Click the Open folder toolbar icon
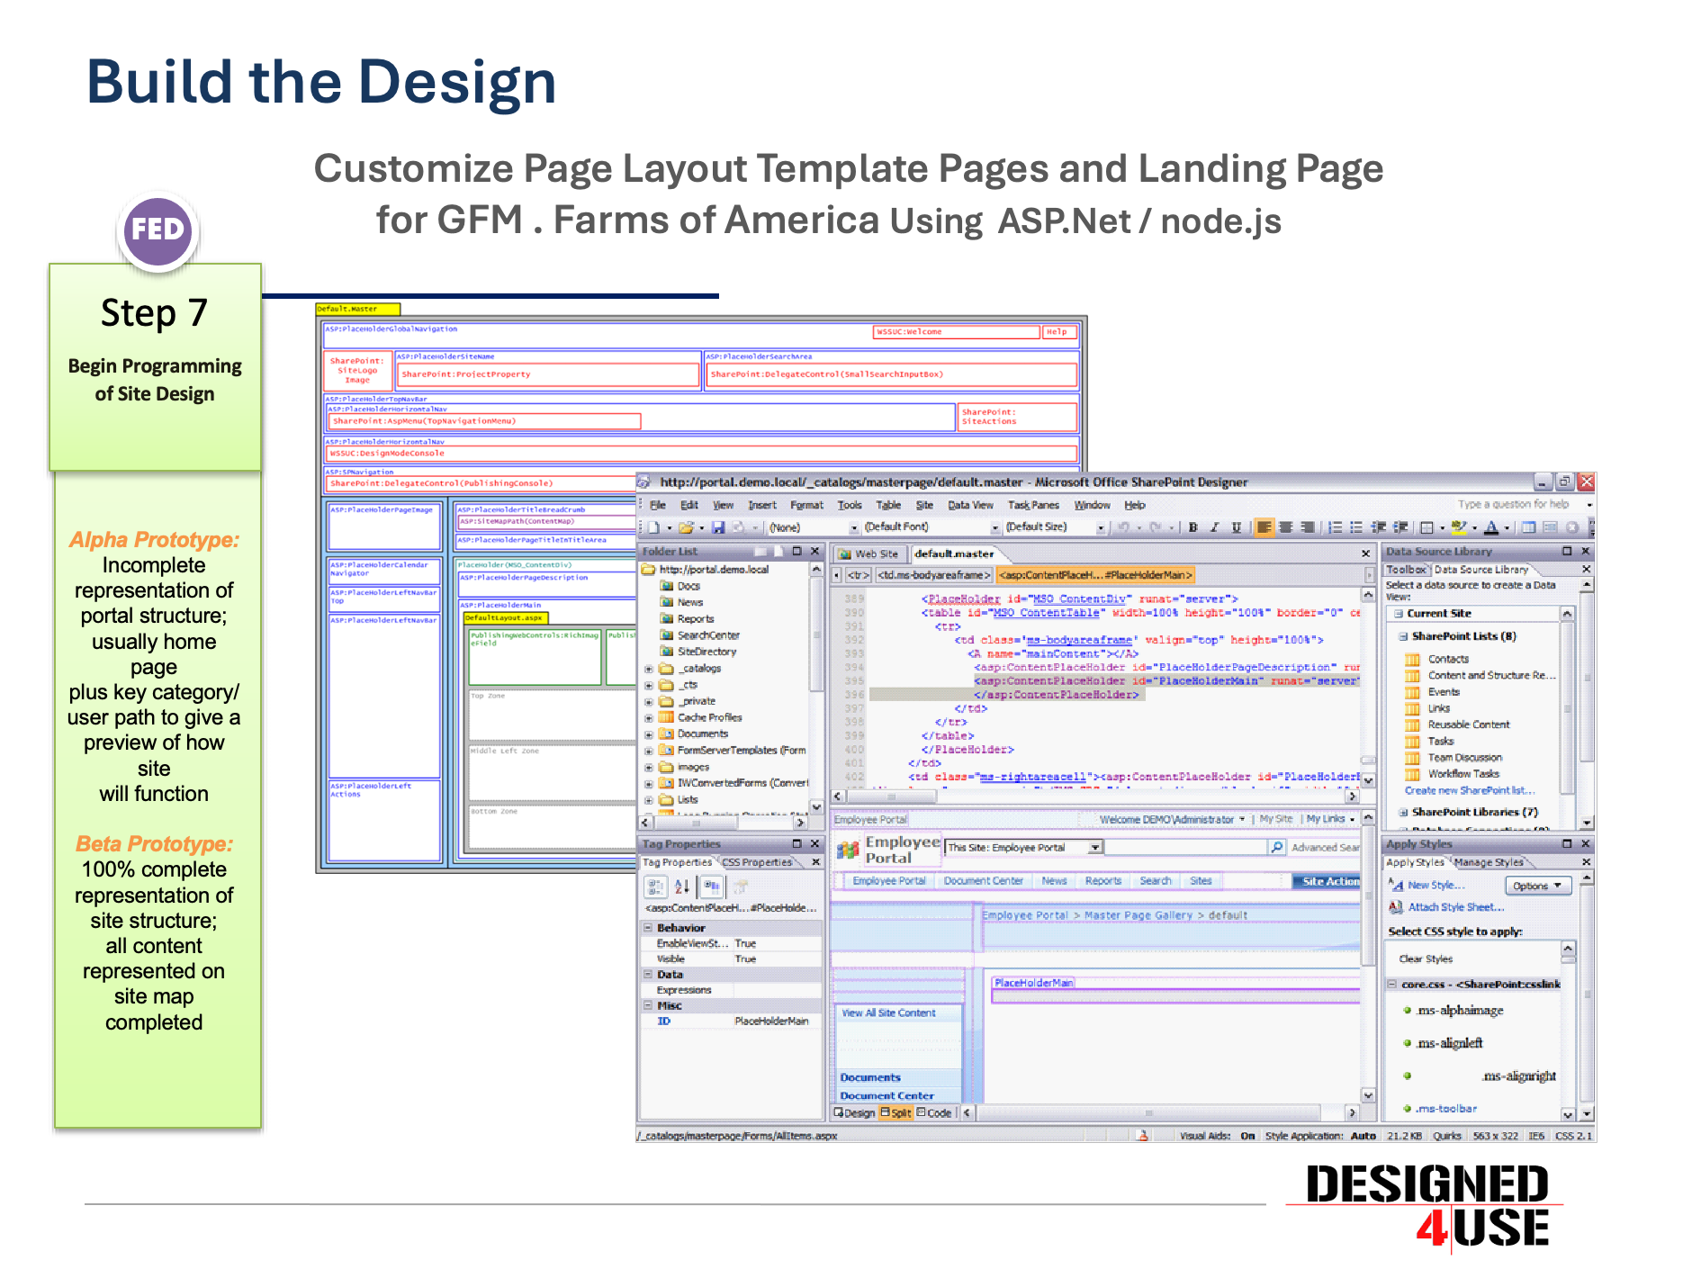The height and width of the screenshot is (1269, 1692). coord(686,527)
